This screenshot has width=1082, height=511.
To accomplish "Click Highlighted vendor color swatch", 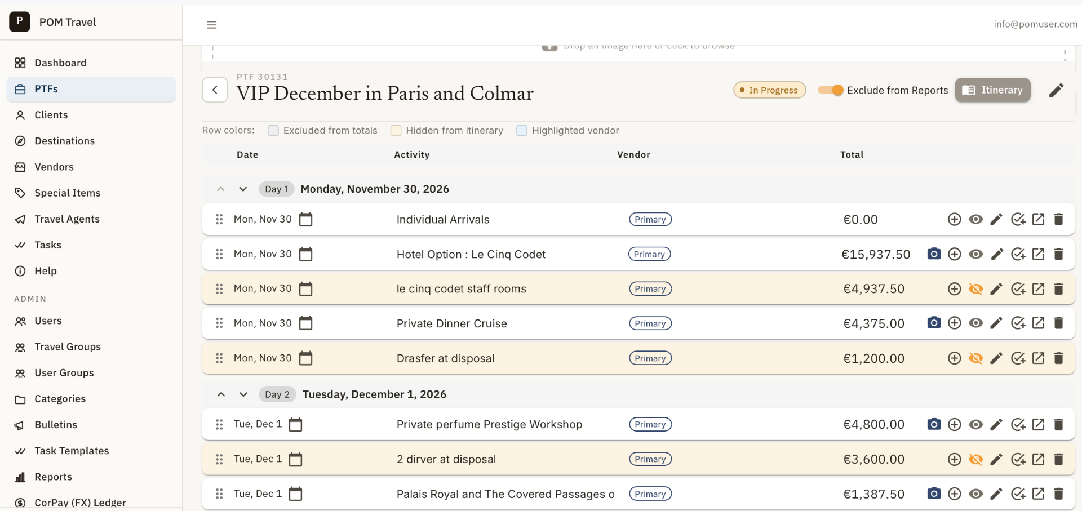I will pos(522,131).
